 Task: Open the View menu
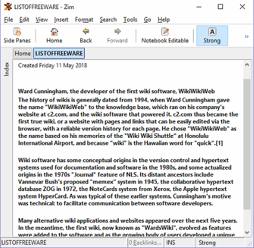tap(42, 19)
